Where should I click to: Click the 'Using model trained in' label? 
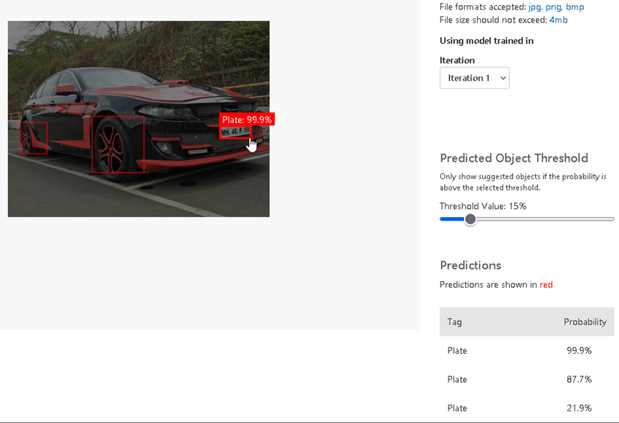[486, 41]
